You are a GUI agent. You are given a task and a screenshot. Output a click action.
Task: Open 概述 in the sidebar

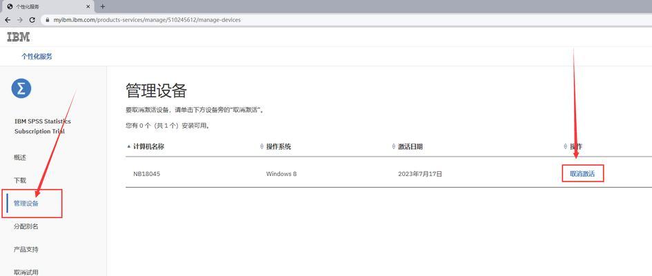pyautogui.click(x=20, y=157)
